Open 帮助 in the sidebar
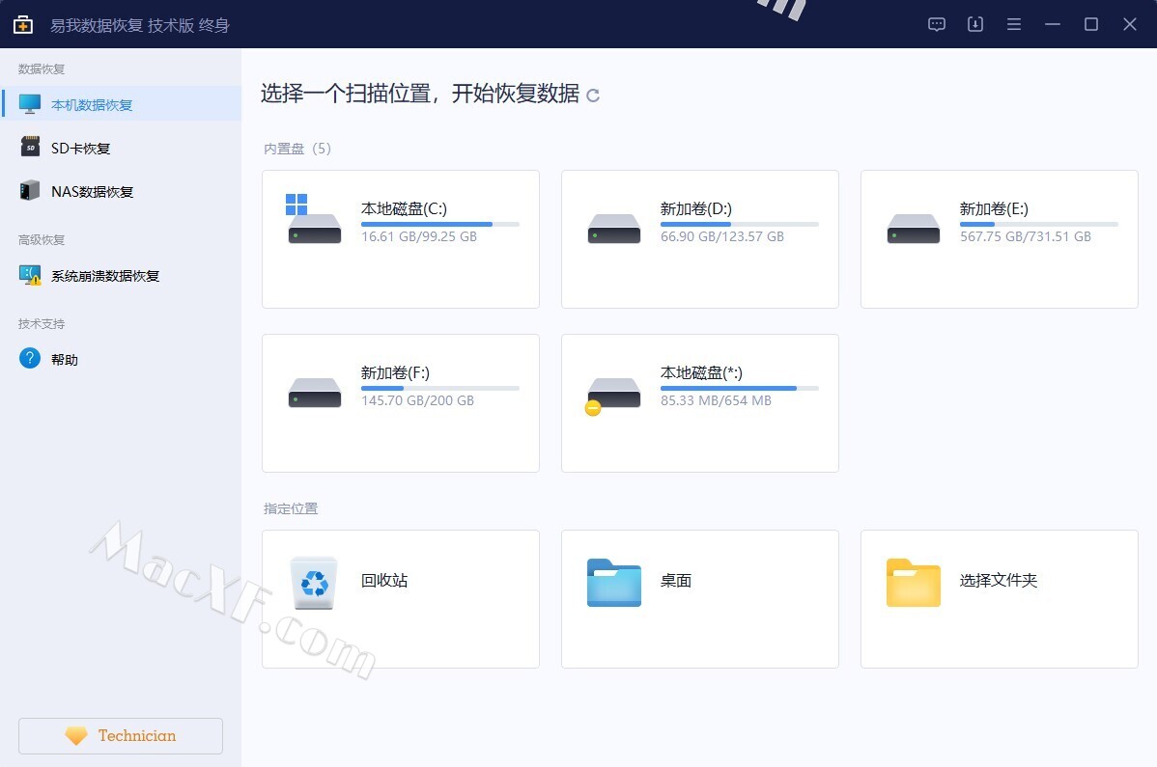Viewport: 1157px width, 767px height. coord(122,360)
